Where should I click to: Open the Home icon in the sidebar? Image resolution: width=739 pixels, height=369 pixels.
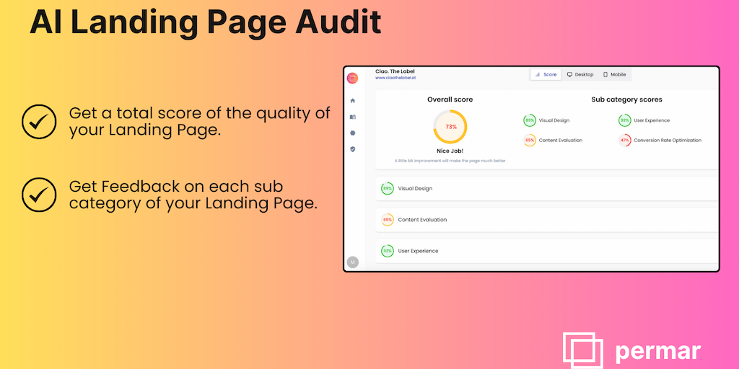tap(352, 101)
